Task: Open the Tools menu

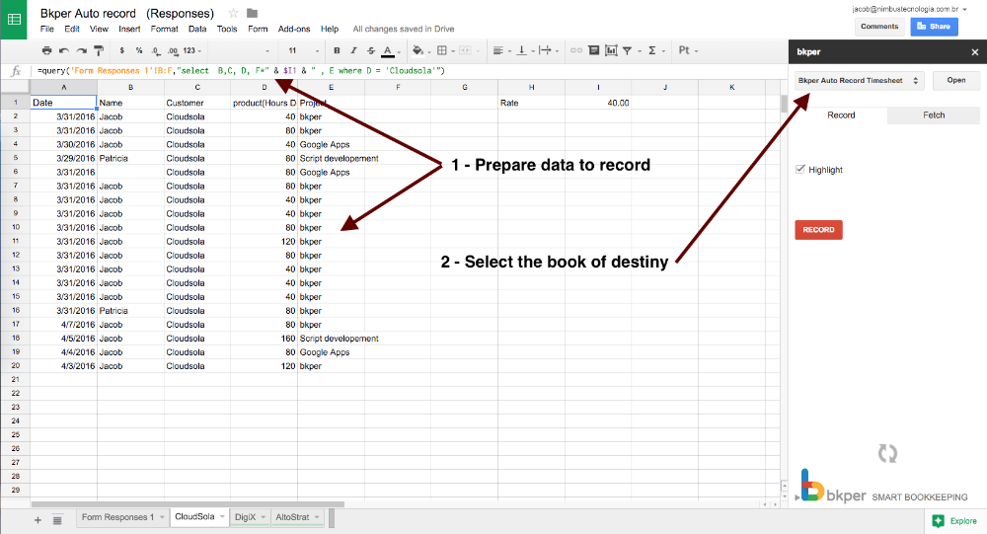Action: (x=227, y=29)
